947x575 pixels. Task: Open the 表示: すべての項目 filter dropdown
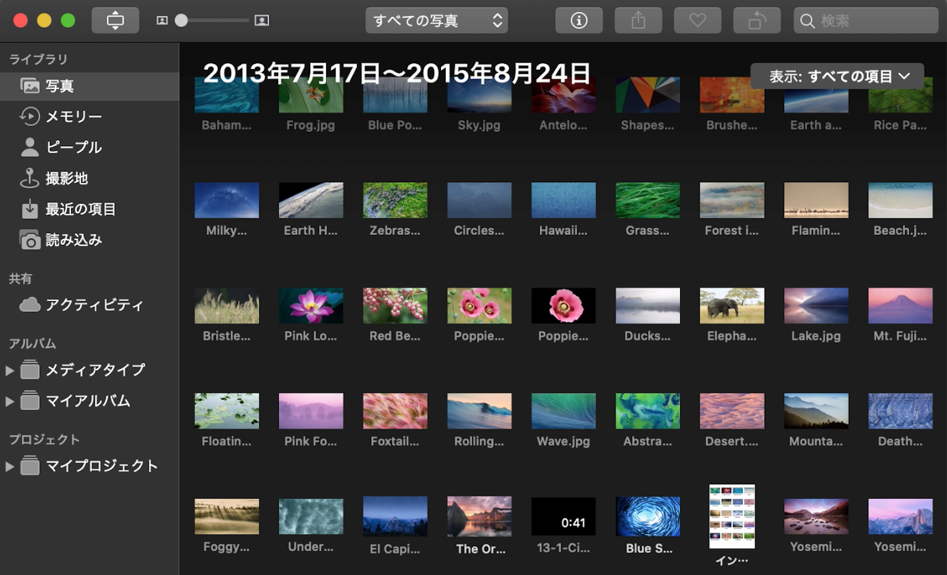click(x=838, y=76)
